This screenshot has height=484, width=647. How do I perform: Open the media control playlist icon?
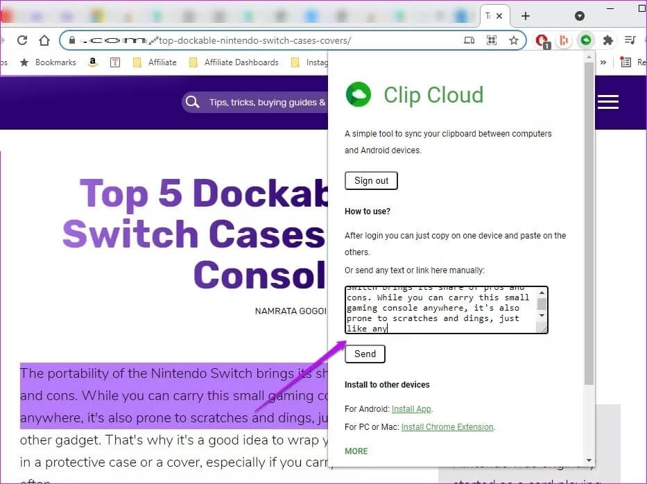(x=630, y=40)
